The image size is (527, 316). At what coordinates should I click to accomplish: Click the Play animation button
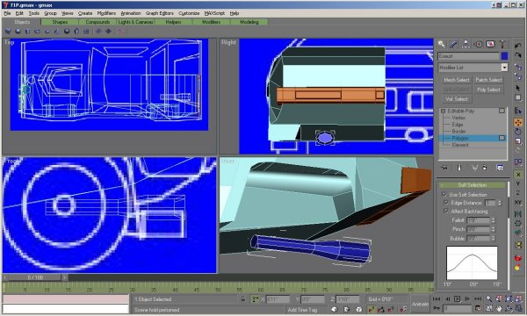[x=457, y=298]
